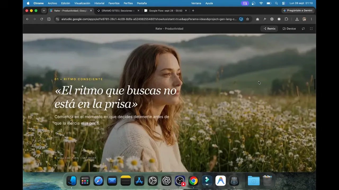Click the battery status icon

(269, 3)
